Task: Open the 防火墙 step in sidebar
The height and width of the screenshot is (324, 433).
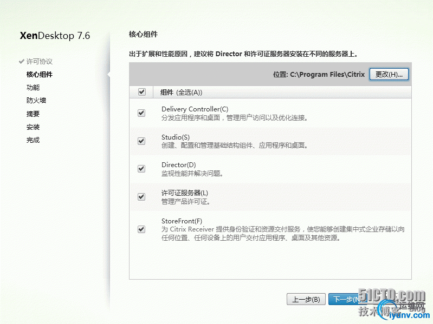Action: 36,101
